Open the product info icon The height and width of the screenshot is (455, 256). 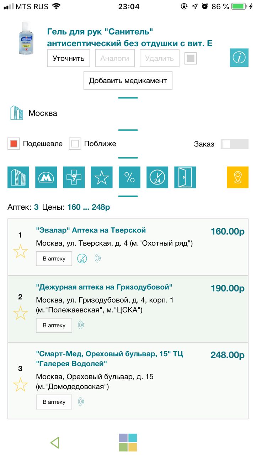click(239, 58)
